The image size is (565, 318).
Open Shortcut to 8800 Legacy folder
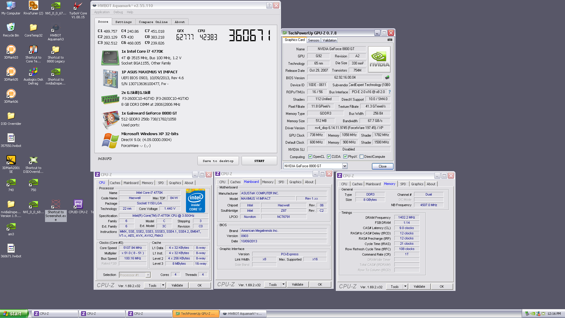[x=56, y=54]
